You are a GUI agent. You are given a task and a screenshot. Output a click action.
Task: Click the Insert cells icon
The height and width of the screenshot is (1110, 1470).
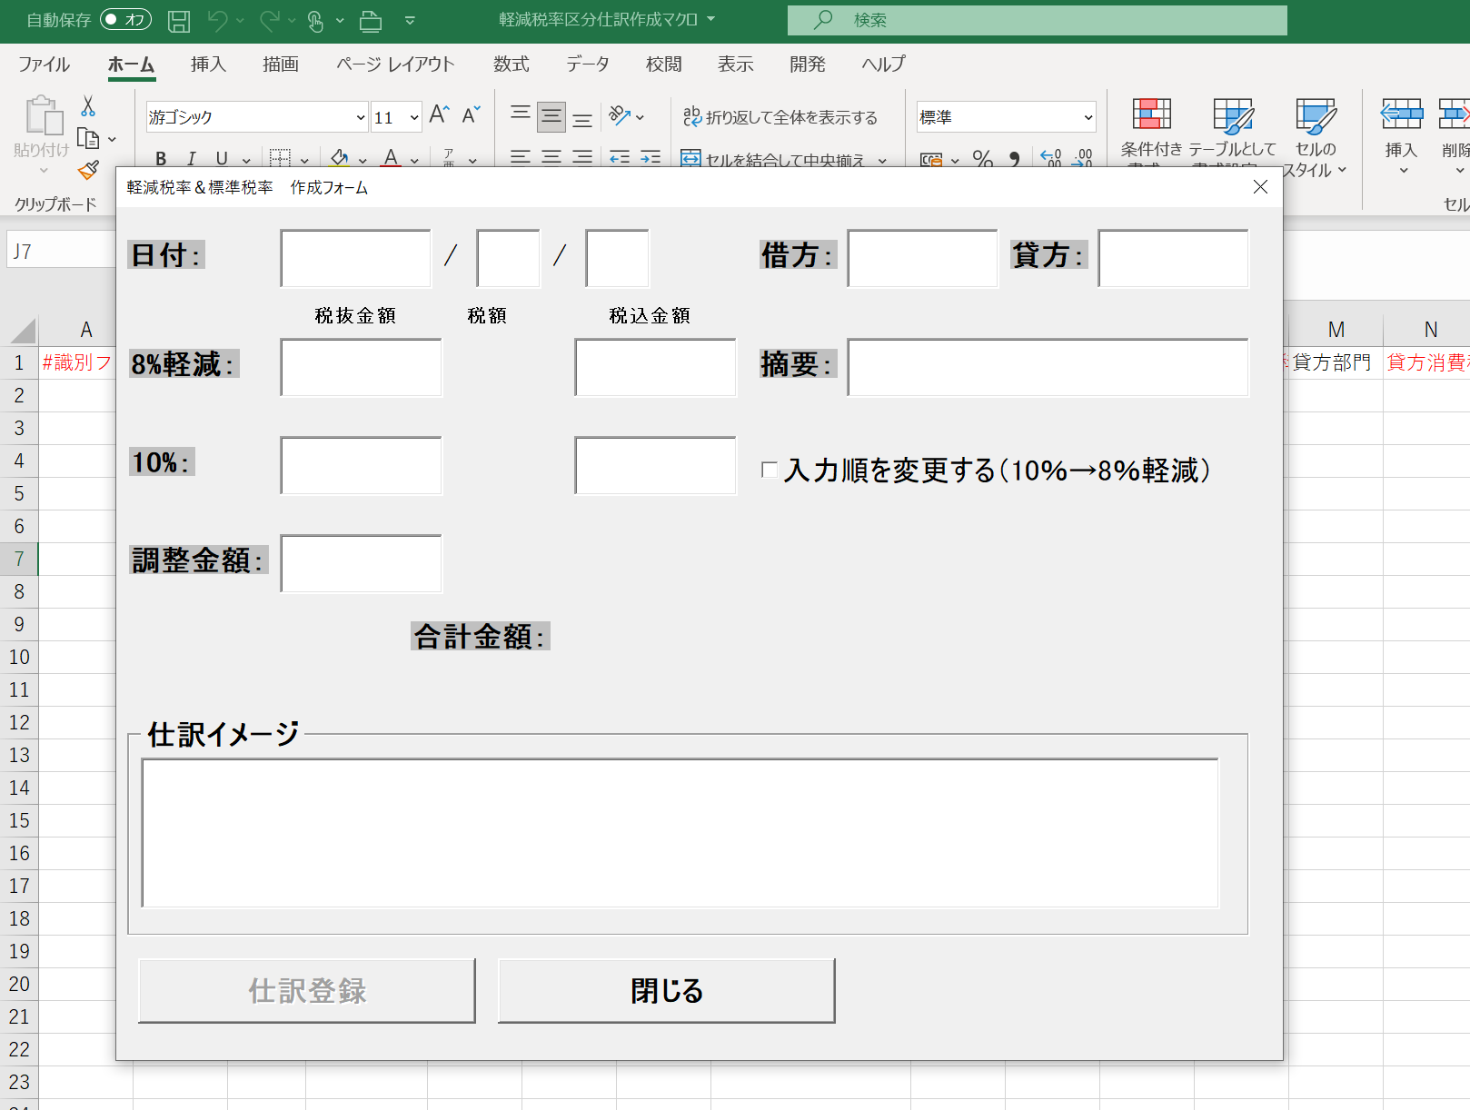[1401, 116]
